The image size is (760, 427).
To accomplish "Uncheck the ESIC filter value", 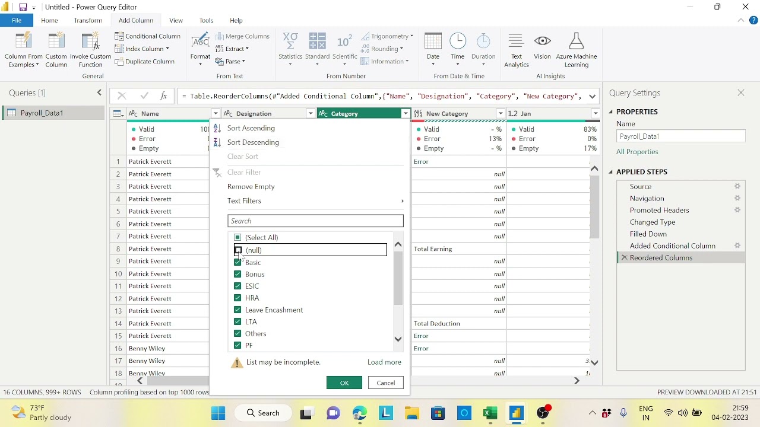I will click(237, 286).
